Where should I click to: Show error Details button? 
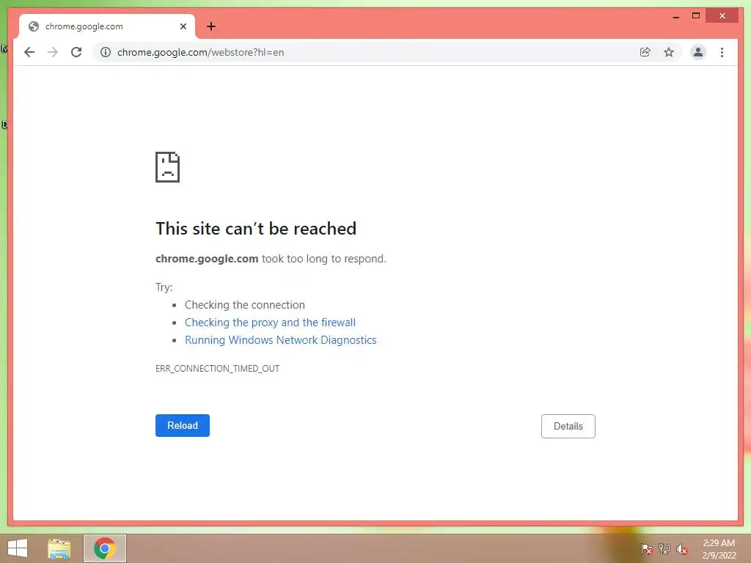[x=568, y=426]
